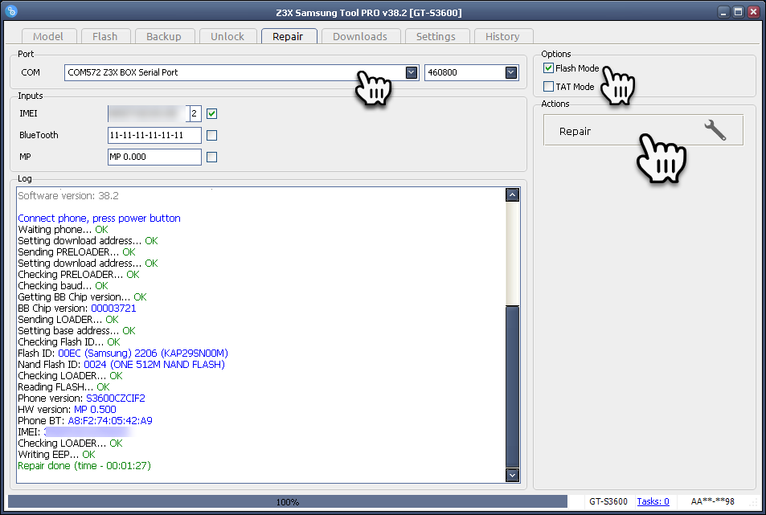Focus the BlueTooth address input field
Screen dimensions: 766x515
pyautogui.click(x=154, y=135)
